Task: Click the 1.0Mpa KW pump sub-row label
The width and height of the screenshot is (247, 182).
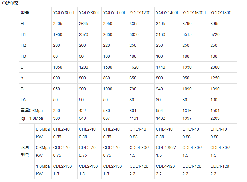Action: [43, 170]
